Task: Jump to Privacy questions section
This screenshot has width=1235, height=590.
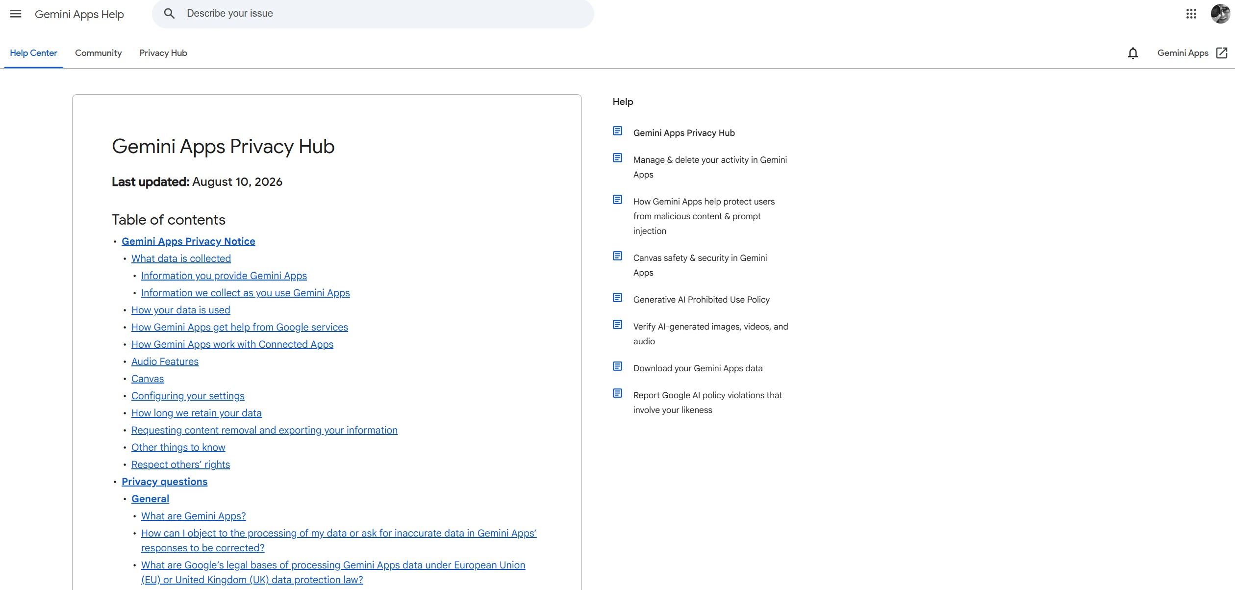Action: click(164, 482)
